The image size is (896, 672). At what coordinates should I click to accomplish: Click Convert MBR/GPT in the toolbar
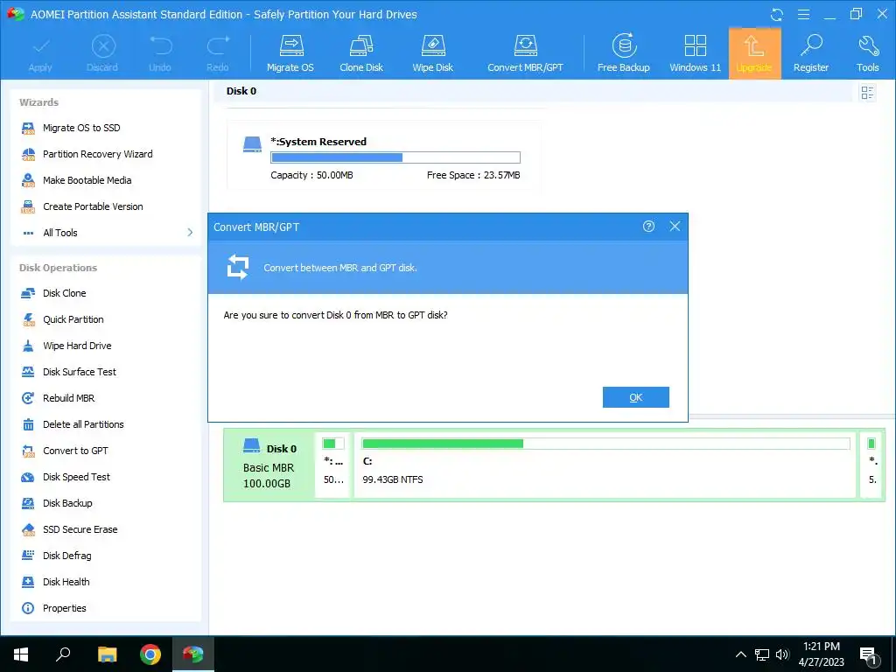pyautogui.click(x=525, y=53)
